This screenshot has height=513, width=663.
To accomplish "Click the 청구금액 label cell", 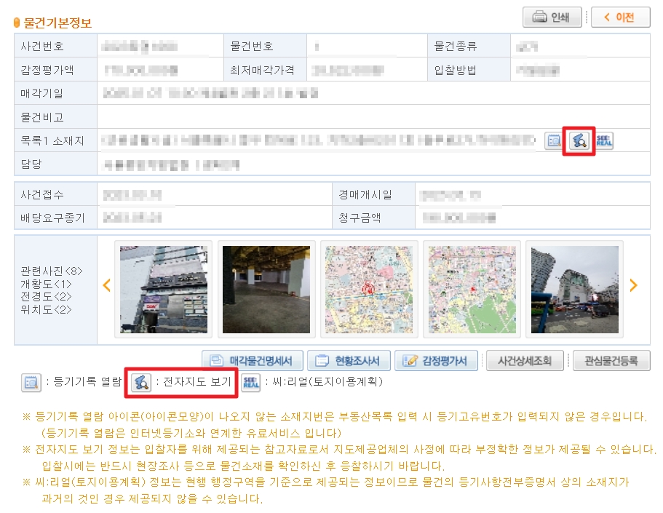I will click(374, 218).
